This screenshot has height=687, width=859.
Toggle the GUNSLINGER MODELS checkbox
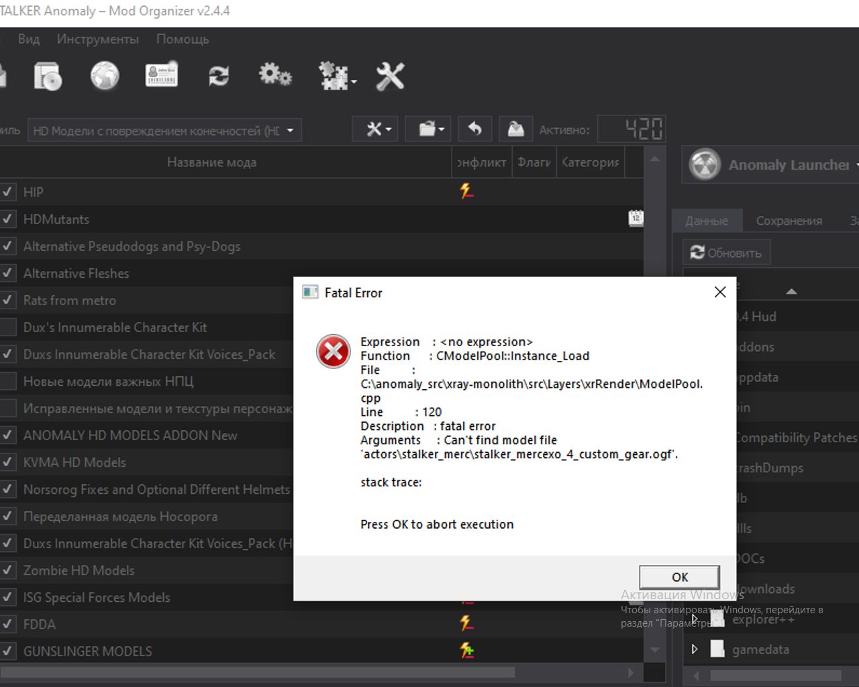pos(8,651)
